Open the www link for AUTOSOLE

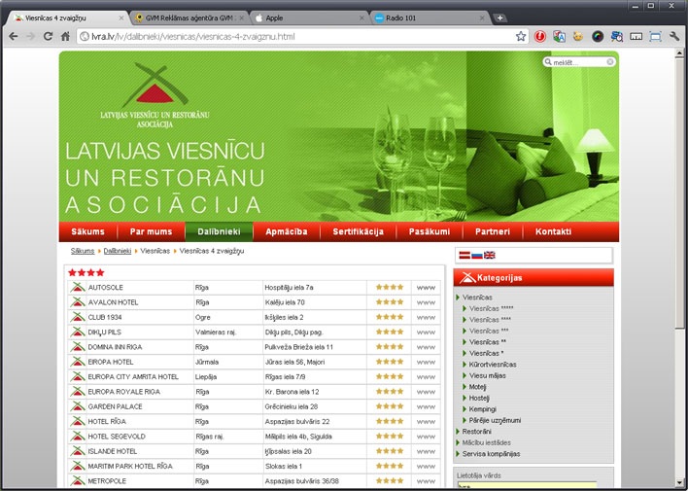[426, 288]
